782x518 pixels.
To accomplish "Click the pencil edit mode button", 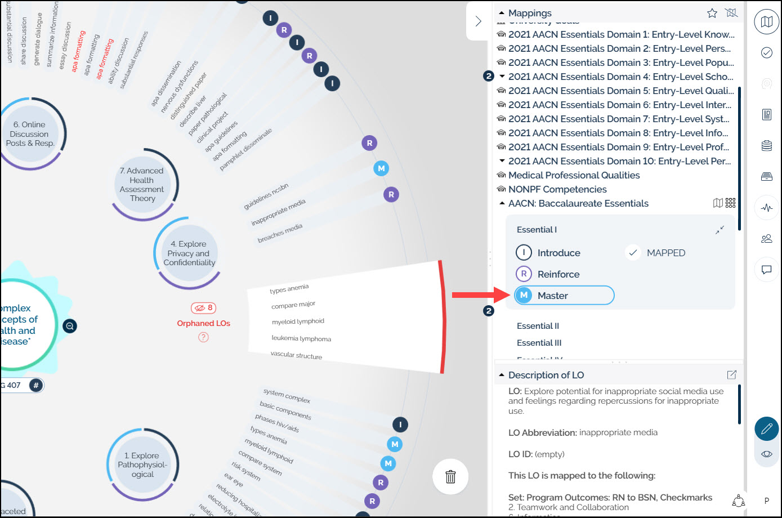I will coord(766,429).
